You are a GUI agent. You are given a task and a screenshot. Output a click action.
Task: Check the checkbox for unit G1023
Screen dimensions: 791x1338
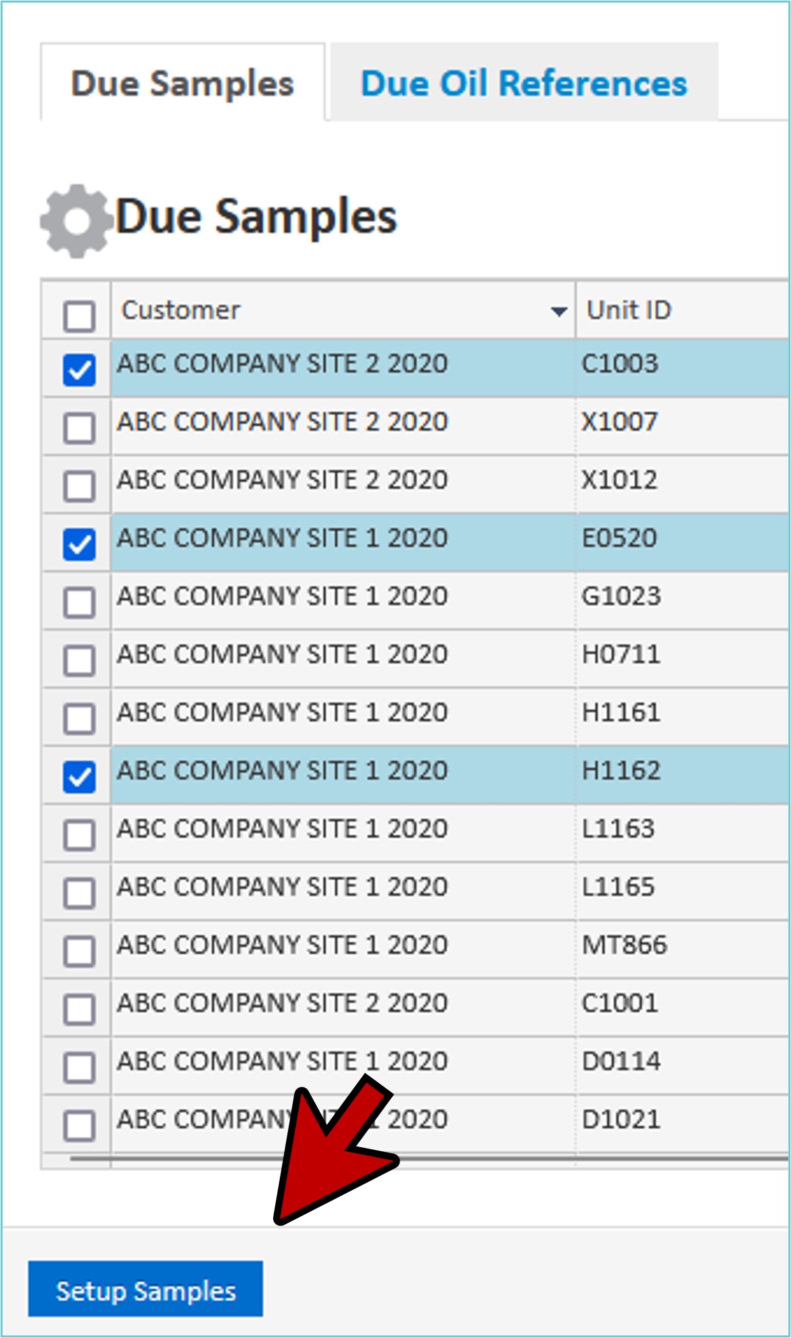[79, 602]
